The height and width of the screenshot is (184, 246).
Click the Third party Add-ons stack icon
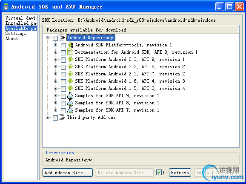pos(62,117)
